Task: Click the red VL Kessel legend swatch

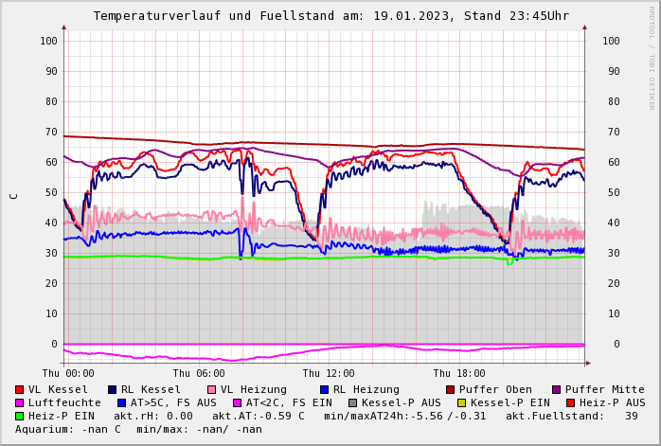Action: click(20, 390)
